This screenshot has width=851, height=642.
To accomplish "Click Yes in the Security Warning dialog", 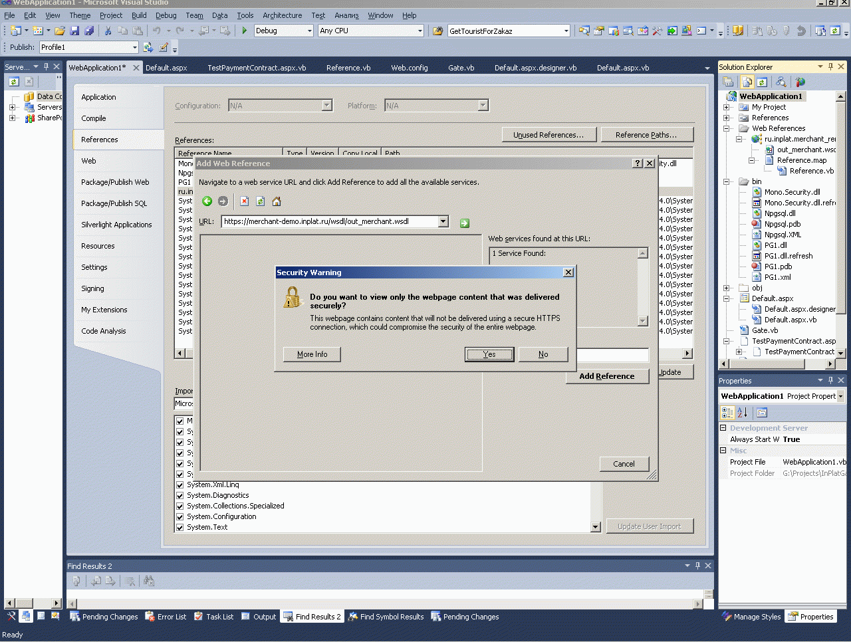I will tap(489, 354).
